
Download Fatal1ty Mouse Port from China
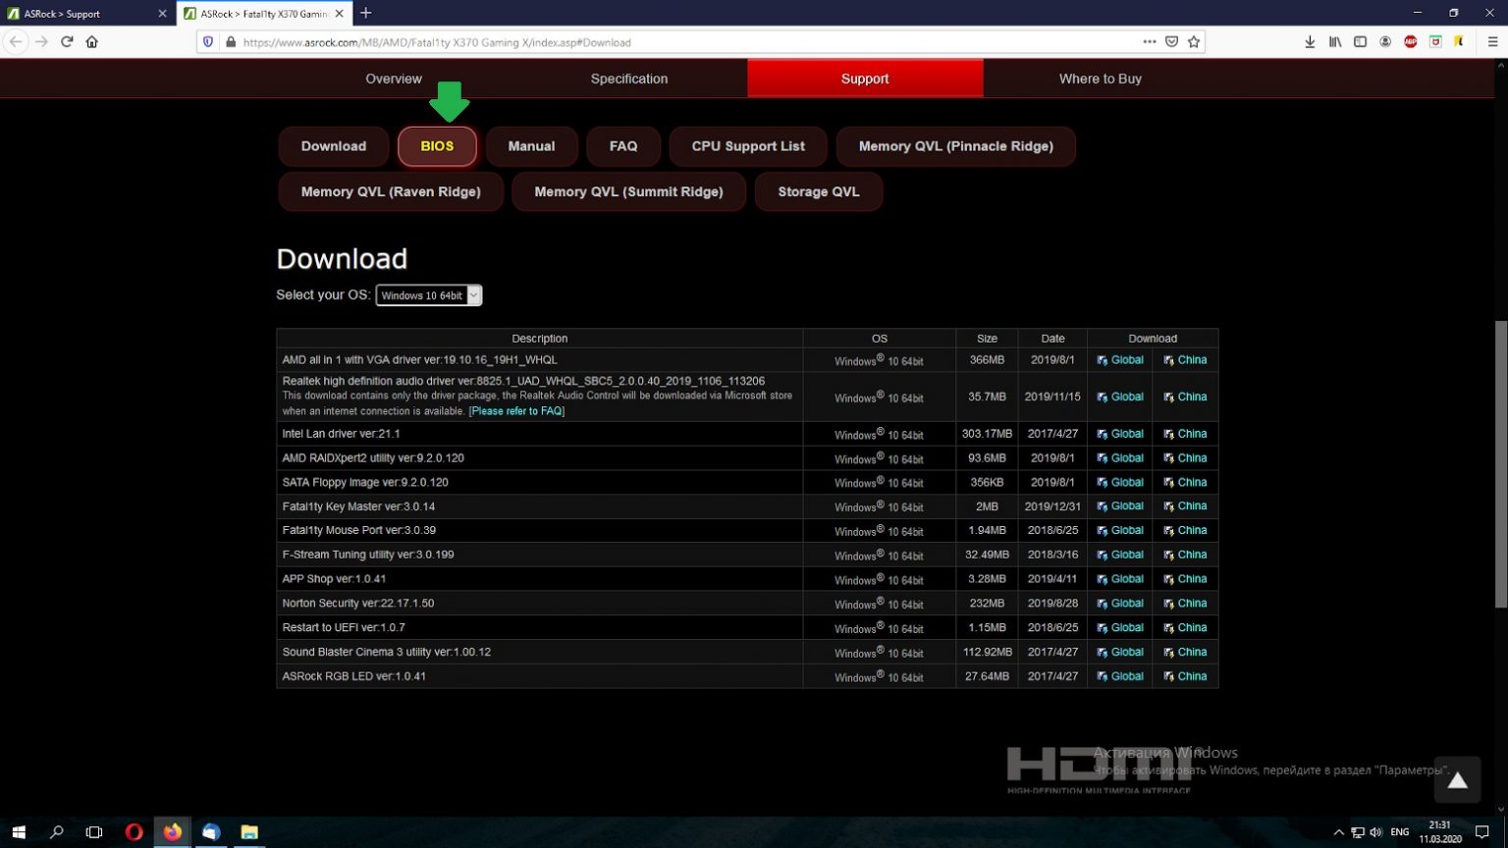tap(1185, 531)
